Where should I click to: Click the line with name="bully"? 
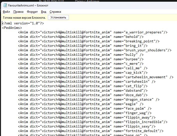[81, 55]
